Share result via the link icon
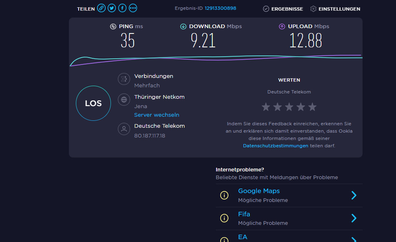 click(101, 8)
